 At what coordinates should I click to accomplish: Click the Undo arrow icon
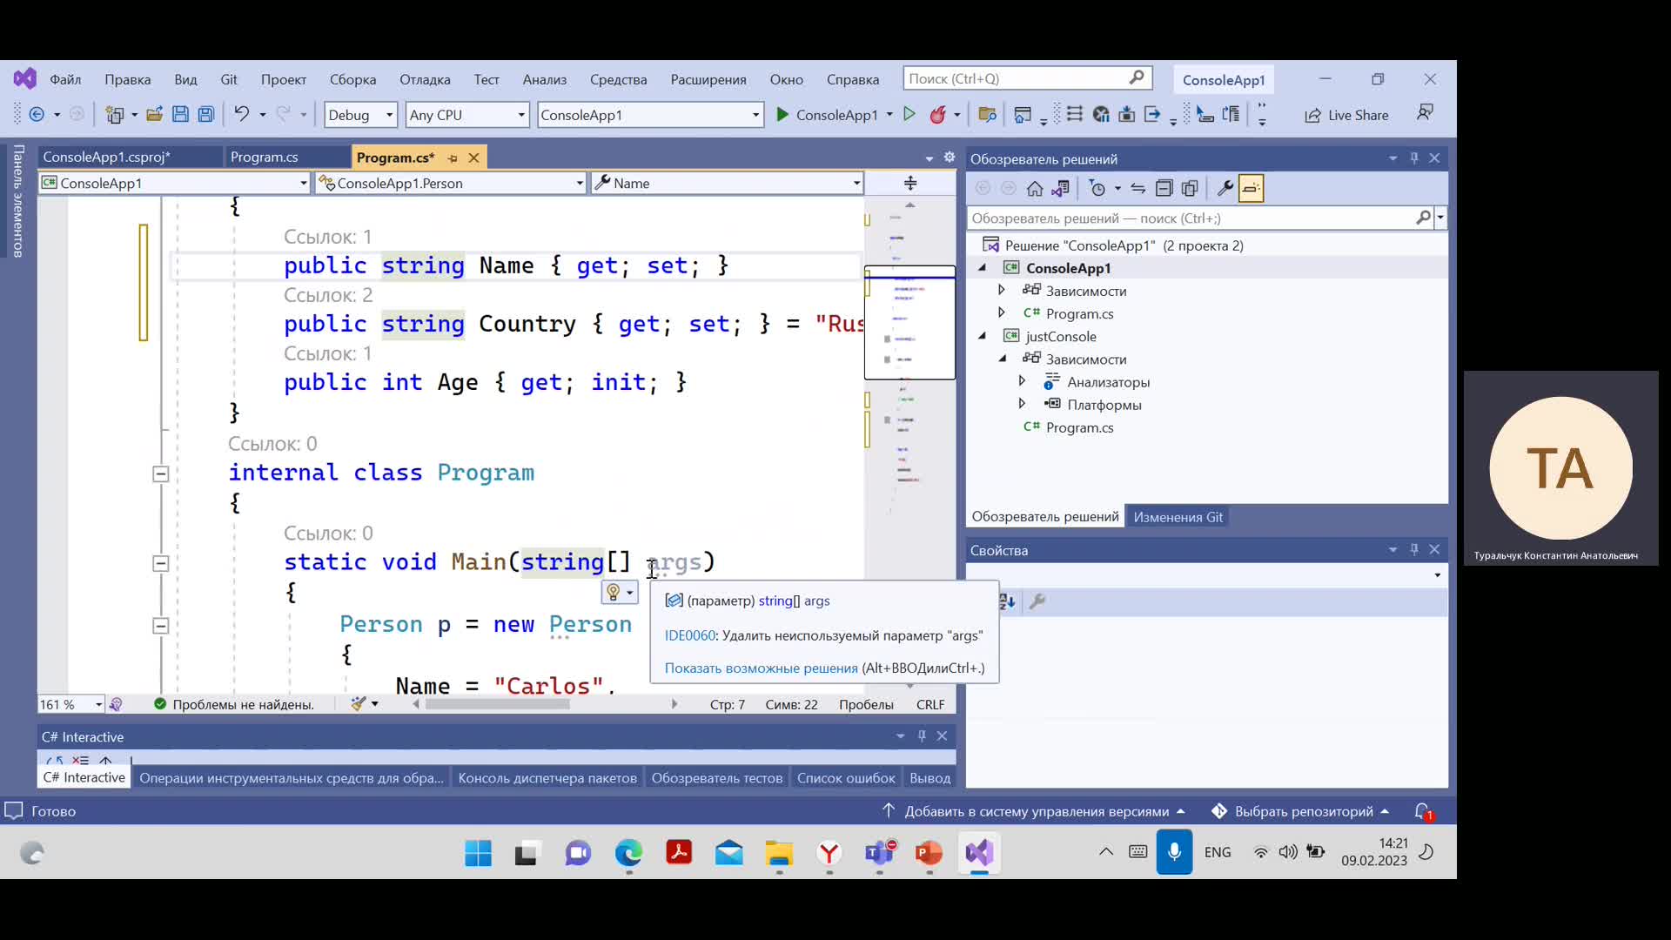click(242, 114)
